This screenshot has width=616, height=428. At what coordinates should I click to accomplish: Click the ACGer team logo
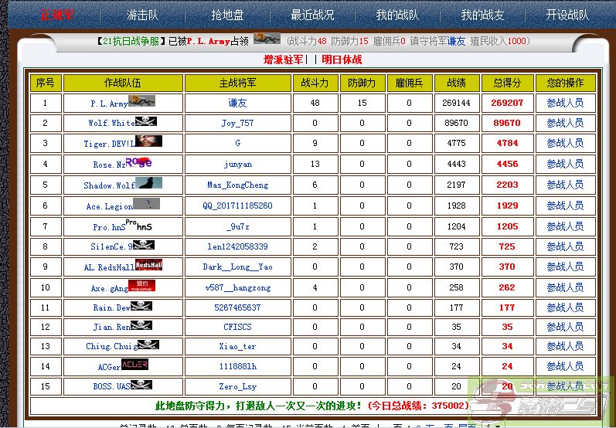pos(134,365)
